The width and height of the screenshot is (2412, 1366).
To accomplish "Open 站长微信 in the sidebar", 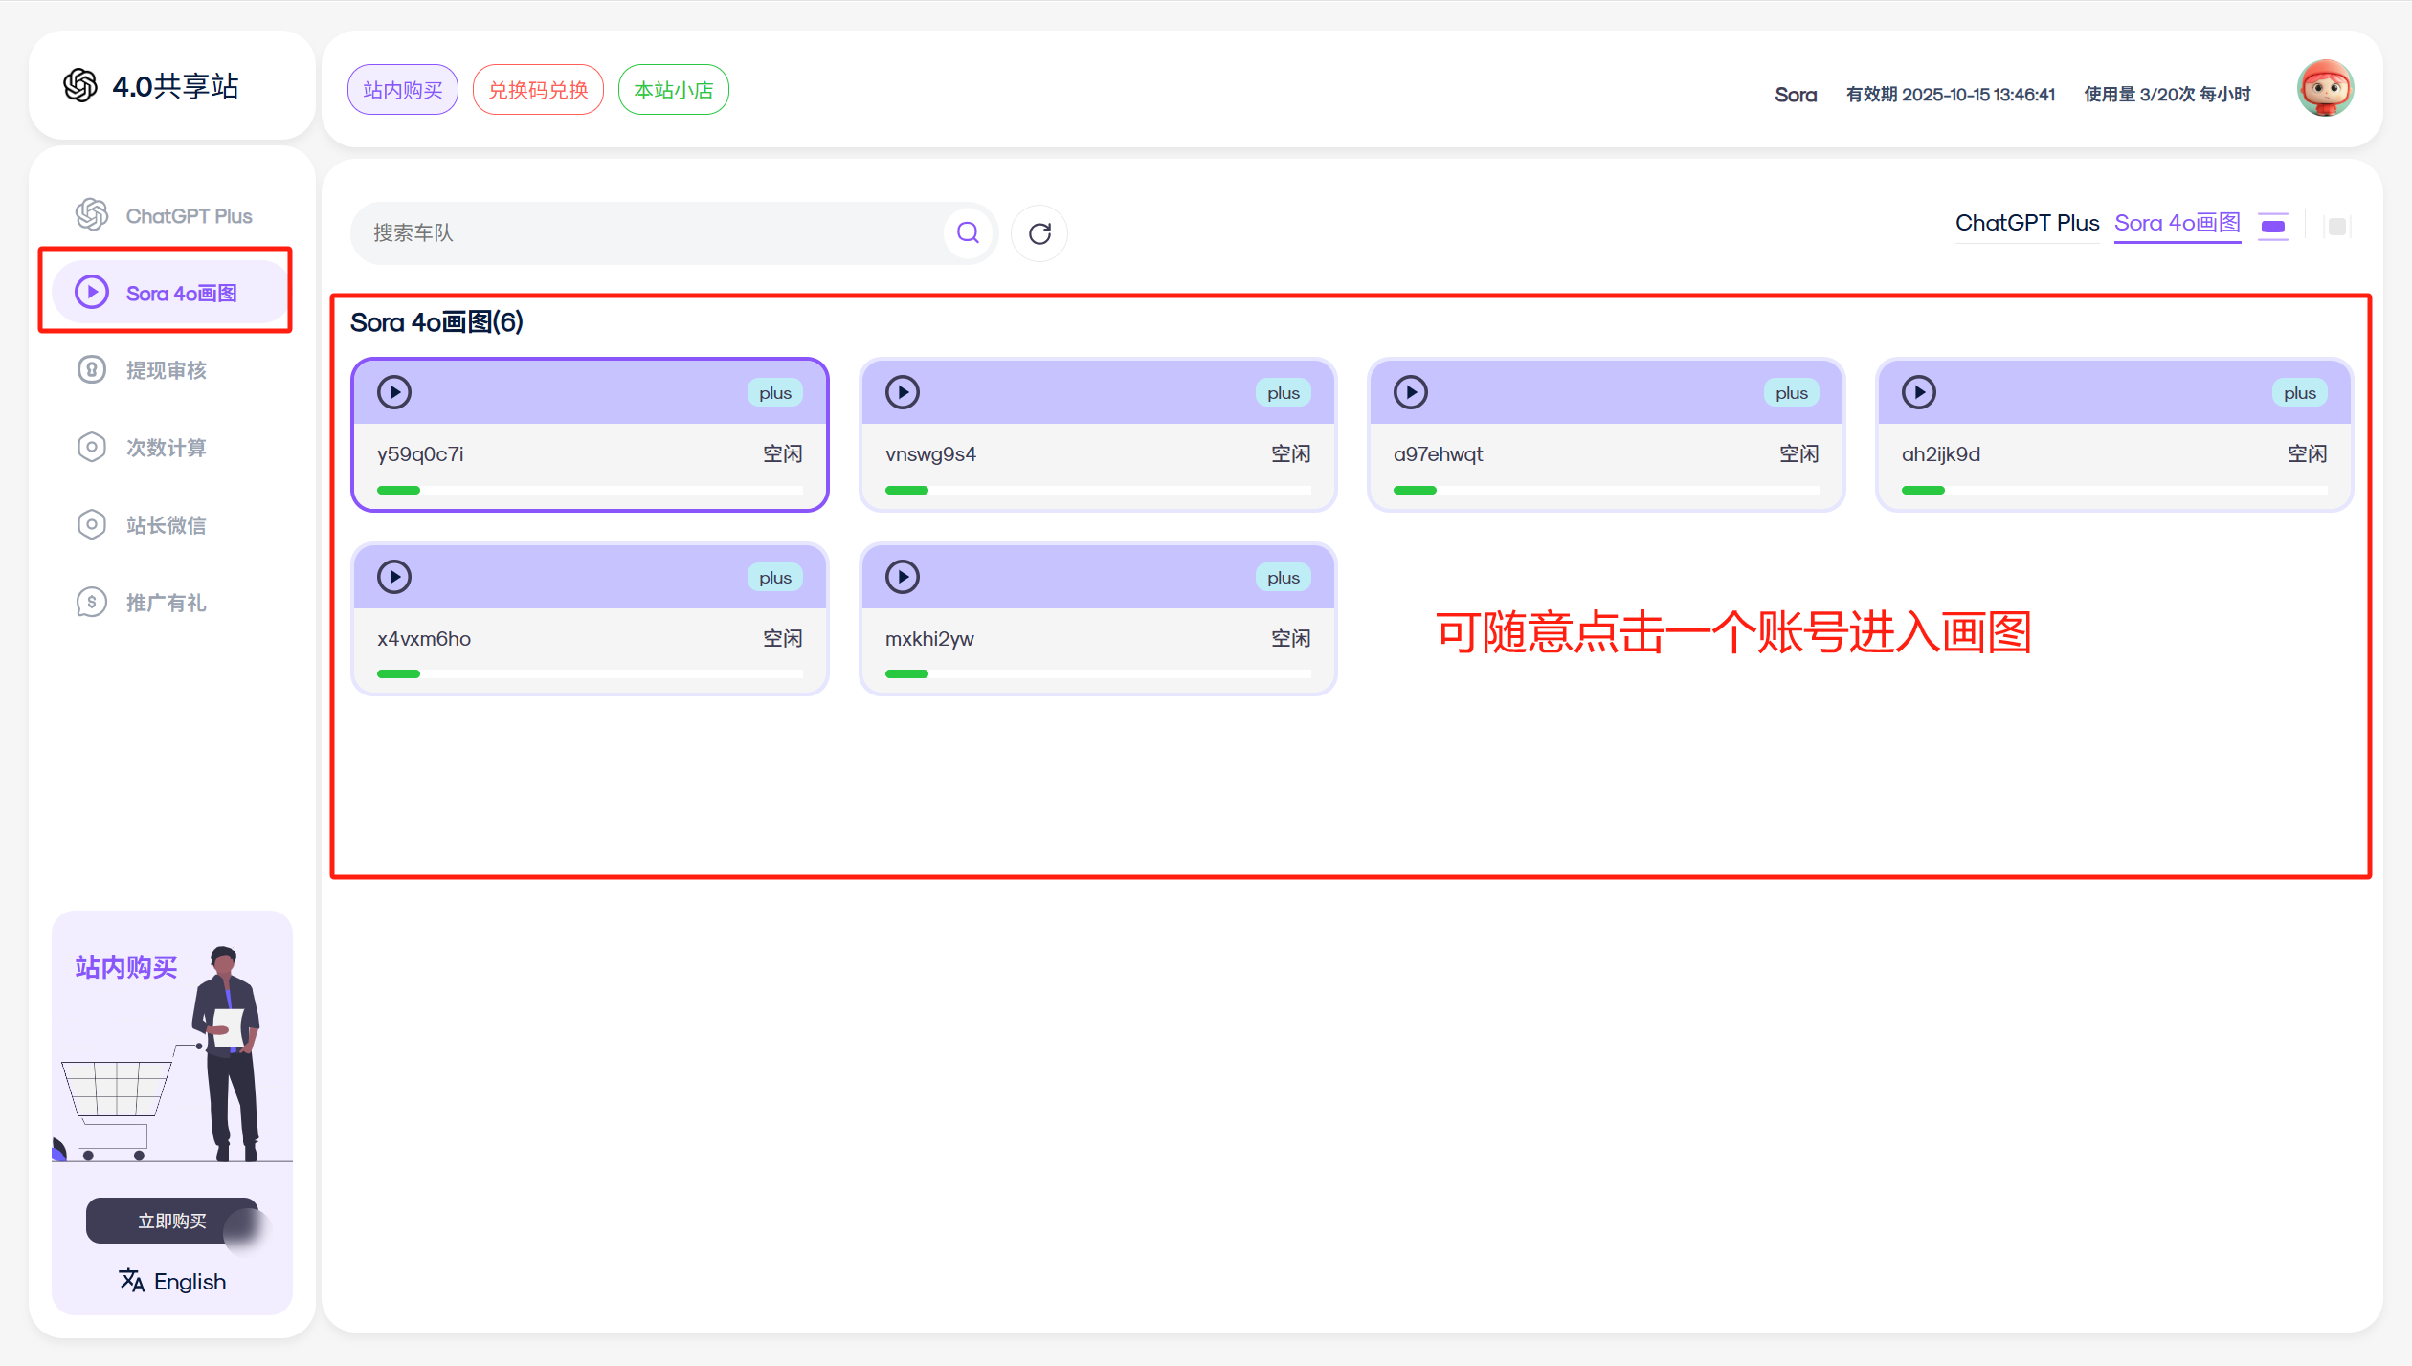I will coord(170,525).
